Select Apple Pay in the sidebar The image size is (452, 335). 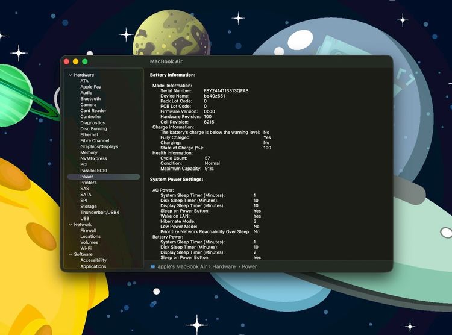coord(90,87)
